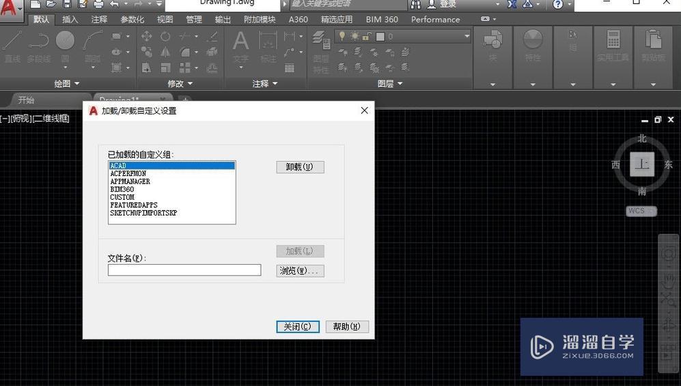
Task: Open the Autodesk Exchange X icon
Action: pos(512,4)
